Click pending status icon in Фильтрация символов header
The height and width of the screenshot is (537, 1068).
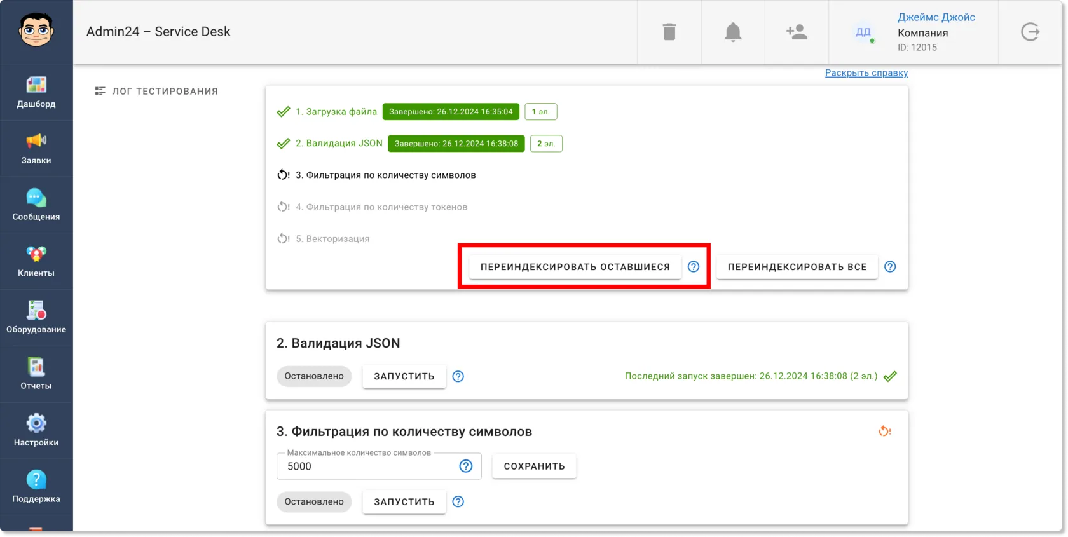pos(885,432)
